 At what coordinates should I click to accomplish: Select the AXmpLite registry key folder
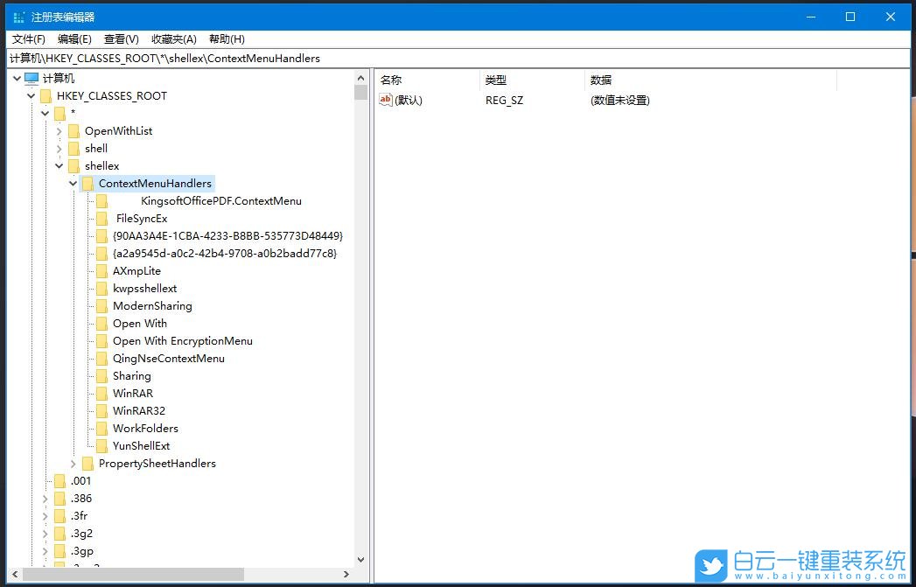(x=102, y=270)
